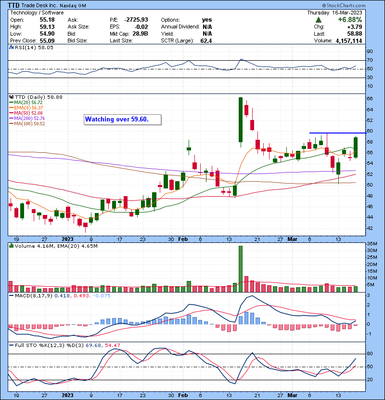Click the green up-triangle change indicator

click(318, 20)
